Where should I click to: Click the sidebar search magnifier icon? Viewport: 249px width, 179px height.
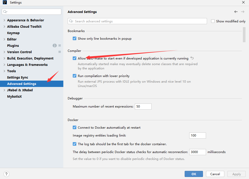[5, 12]
